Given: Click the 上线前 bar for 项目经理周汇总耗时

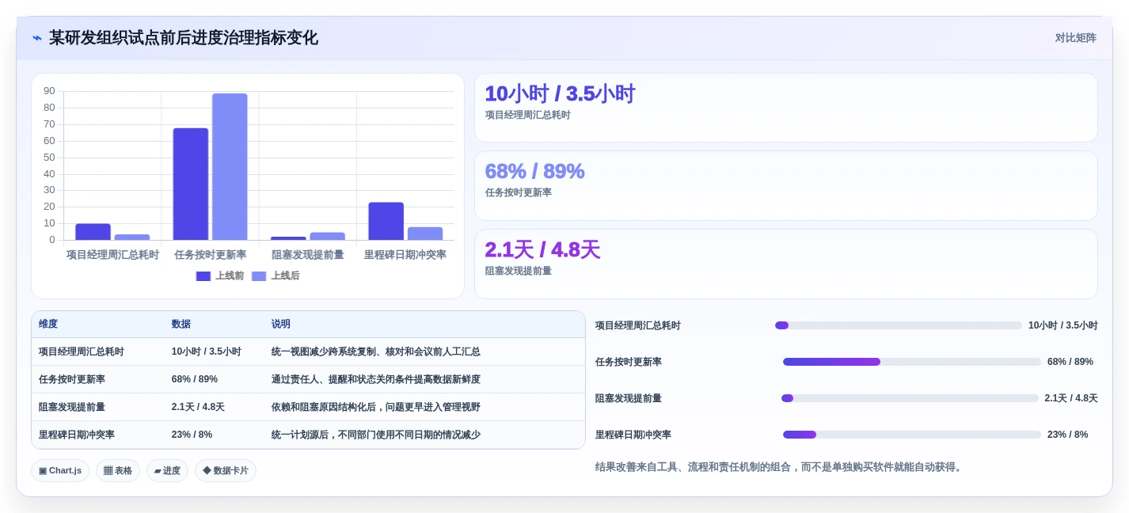Looking at the screenshot, I should click(x=93, y=232).
